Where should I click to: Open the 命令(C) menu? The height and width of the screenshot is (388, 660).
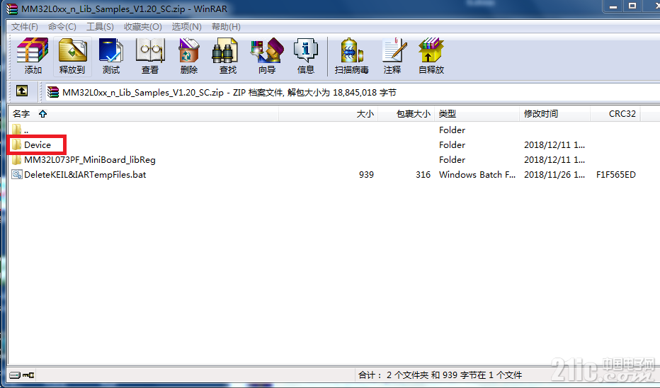[62, 26]
